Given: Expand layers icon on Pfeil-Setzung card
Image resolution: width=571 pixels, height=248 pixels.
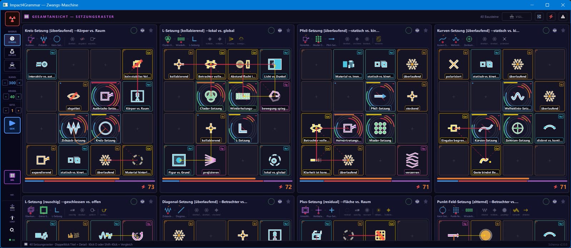Looking at the screenshot, I should [x=417, y=30].
